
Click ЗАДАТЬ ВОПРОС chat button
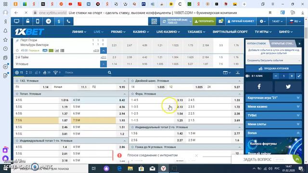257,160
